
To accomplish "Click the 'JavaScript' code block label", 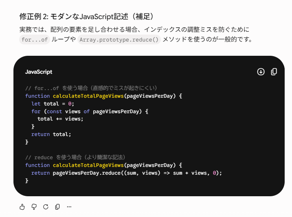I will (x=39, y=72).
